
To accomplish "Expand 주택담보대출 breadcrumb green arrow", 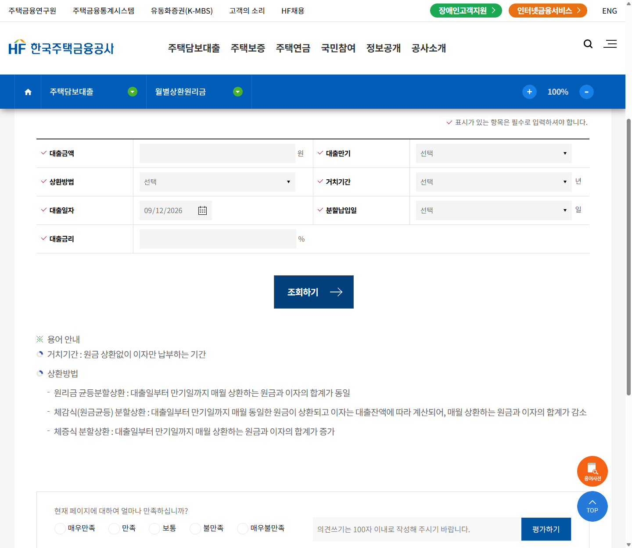I will [133, 92].
